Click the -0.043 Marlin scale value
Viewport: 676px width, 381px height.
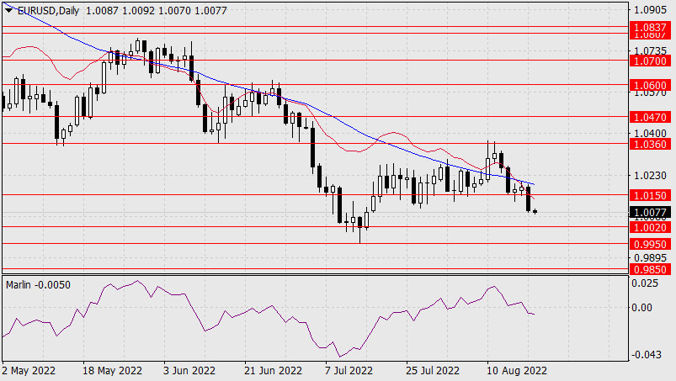pos(647,355)
